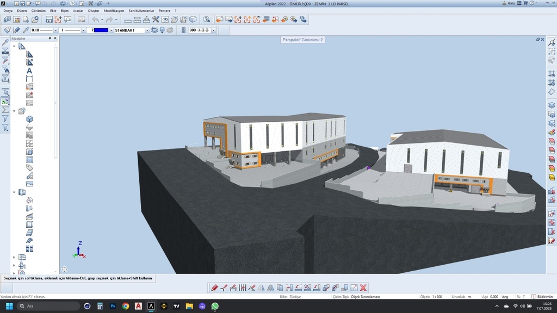Click the save diskette icon in toolbar
The image size is (557, 313).
tap(49, 20)
